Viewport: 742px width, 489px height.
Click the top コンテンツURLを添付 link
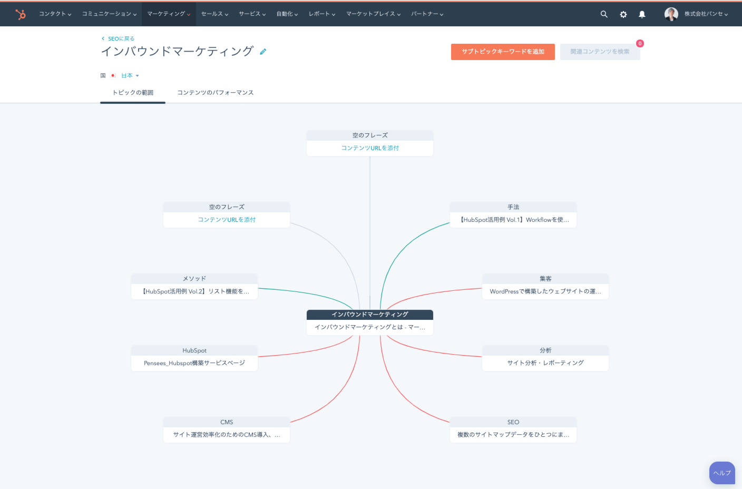[x=370, y=148]
